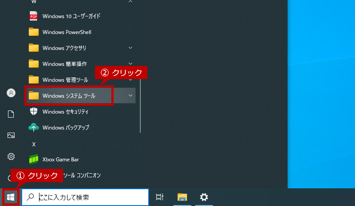Click the Windows PowerShell label
This screenshot has width=355, height=206.
67,32
